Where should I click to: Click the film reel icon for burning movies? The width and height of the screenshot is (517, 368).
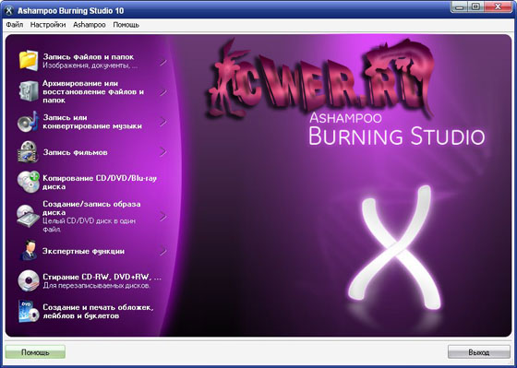(x=29, y=152)
